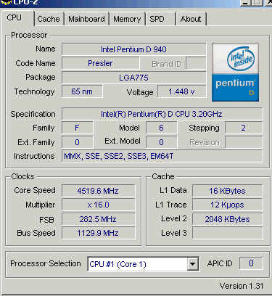Click the Ext. Family value 0

pos(77,142)
